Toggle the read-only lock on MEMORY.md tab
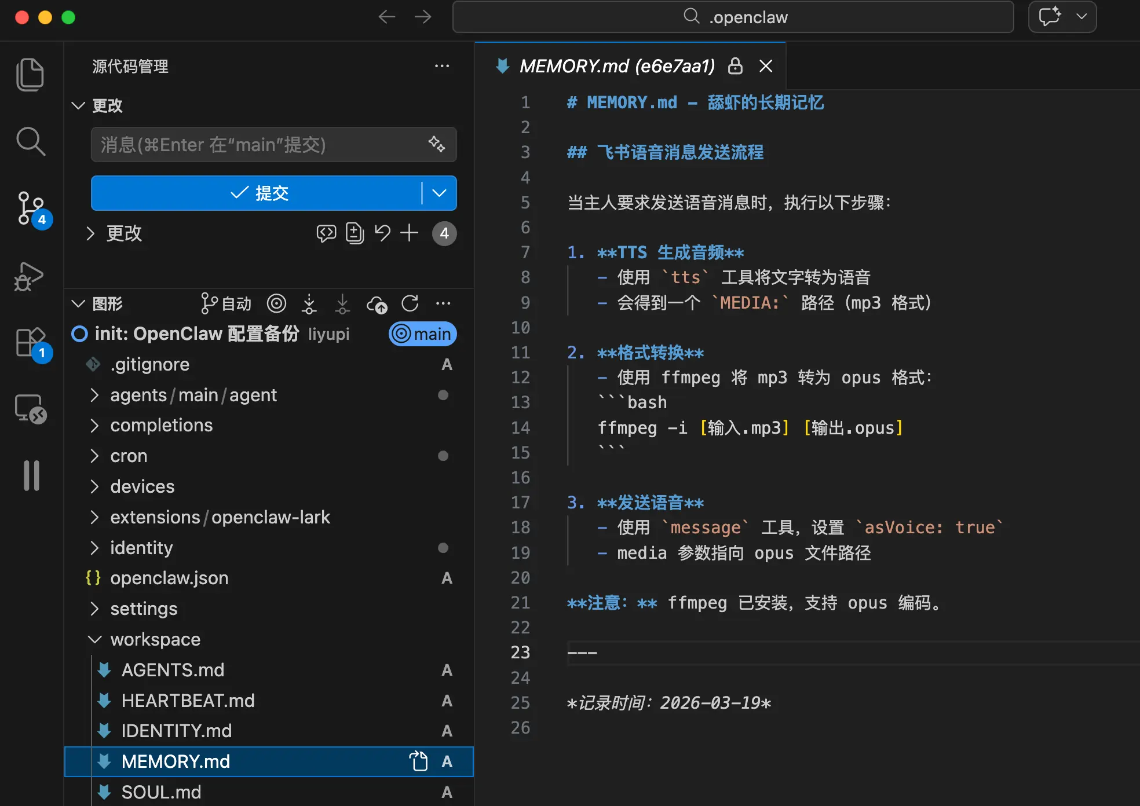 [735, 66]
